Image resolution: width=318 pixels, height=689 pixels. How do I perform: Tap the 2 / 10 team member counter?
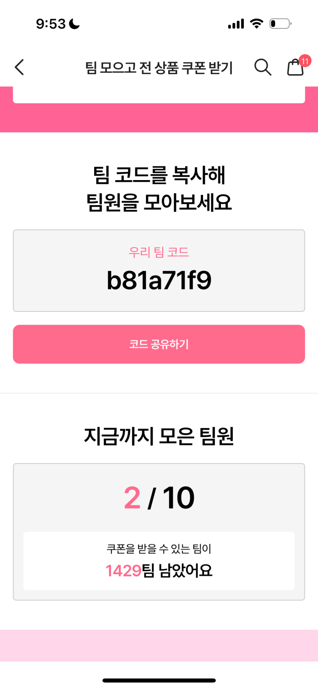[x=159, y=498]
